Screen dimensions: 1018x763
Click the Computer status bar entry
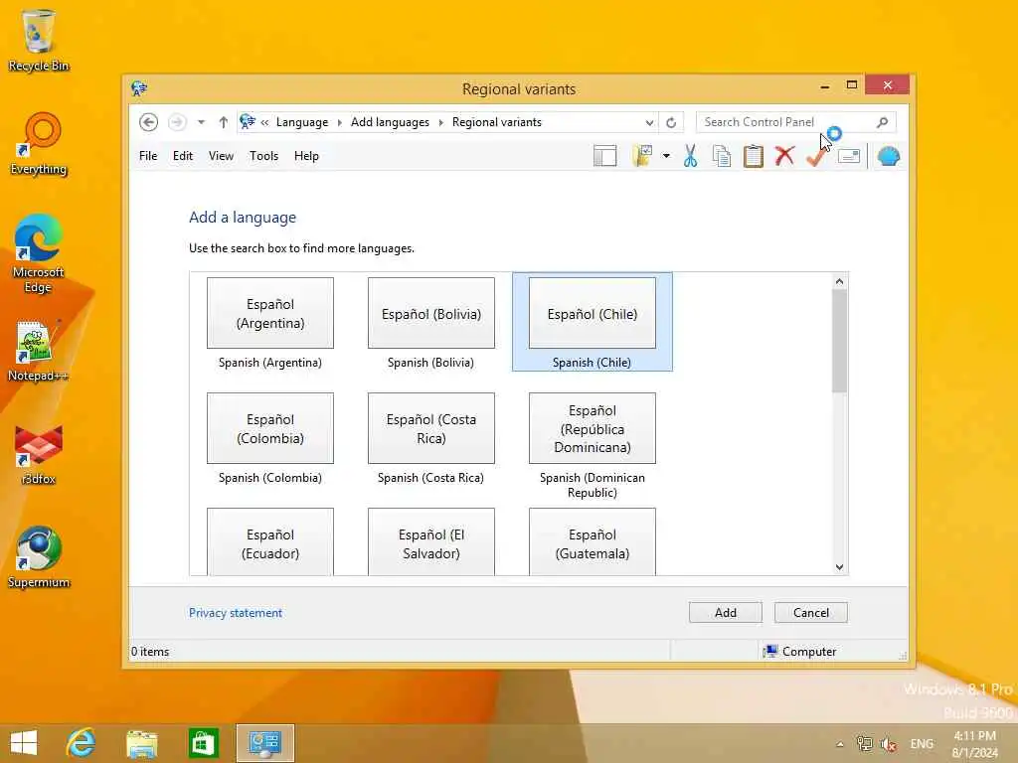pyautogui.click(x=800, y=652)
